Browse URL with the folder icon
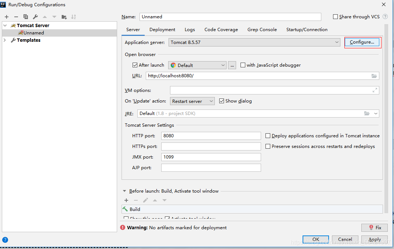 (x=374, y=76)
